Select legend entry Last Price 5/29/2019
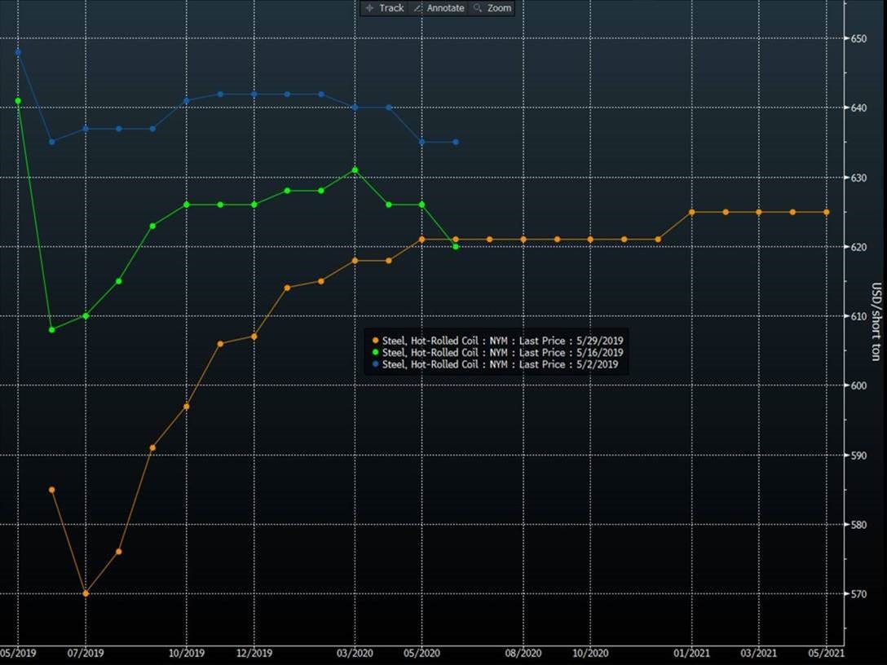887x665 pixels. click(x=502, y=341)
